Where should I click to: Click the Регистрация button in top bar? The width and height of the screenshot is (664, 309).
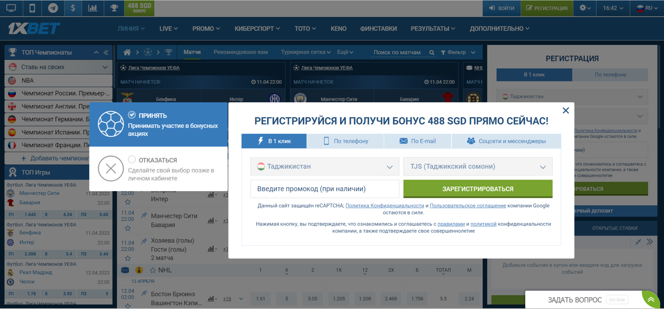547,8
